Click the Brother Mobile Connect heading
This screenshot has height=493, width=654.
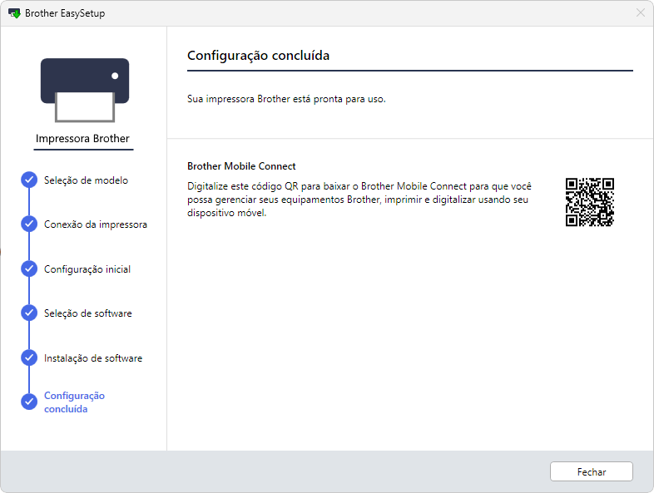tap(241, 166)
